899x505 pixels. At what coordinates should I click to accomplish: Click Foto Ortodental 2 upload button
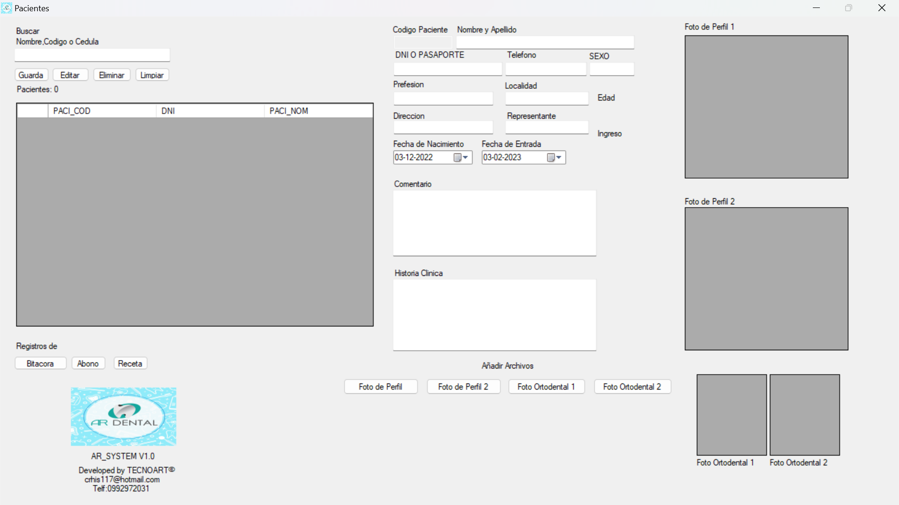pos(632,387)
